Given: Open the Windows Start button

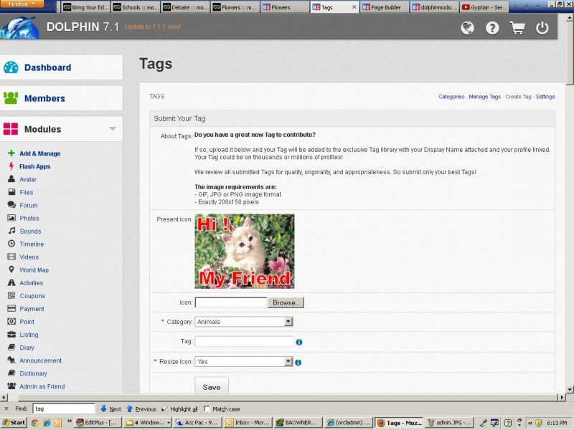Looking at the screenshot, I should coord(13,423).
